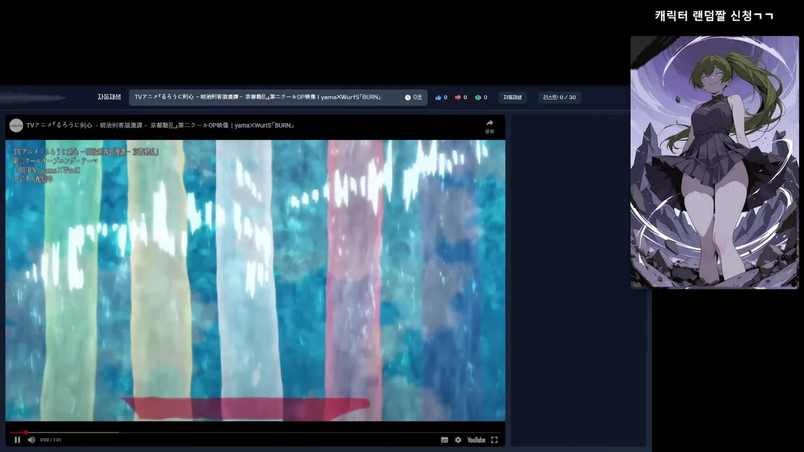Click the 자동재생 label beside title bar
Screen dimensions: 804x452
(x=109, y=97)
